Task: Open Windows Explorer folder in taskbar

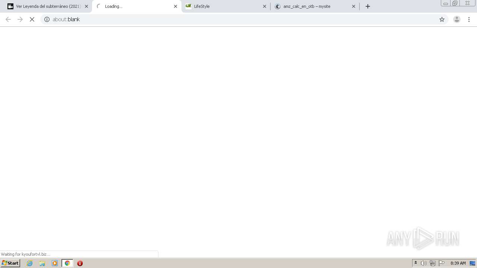Action: 42,263
